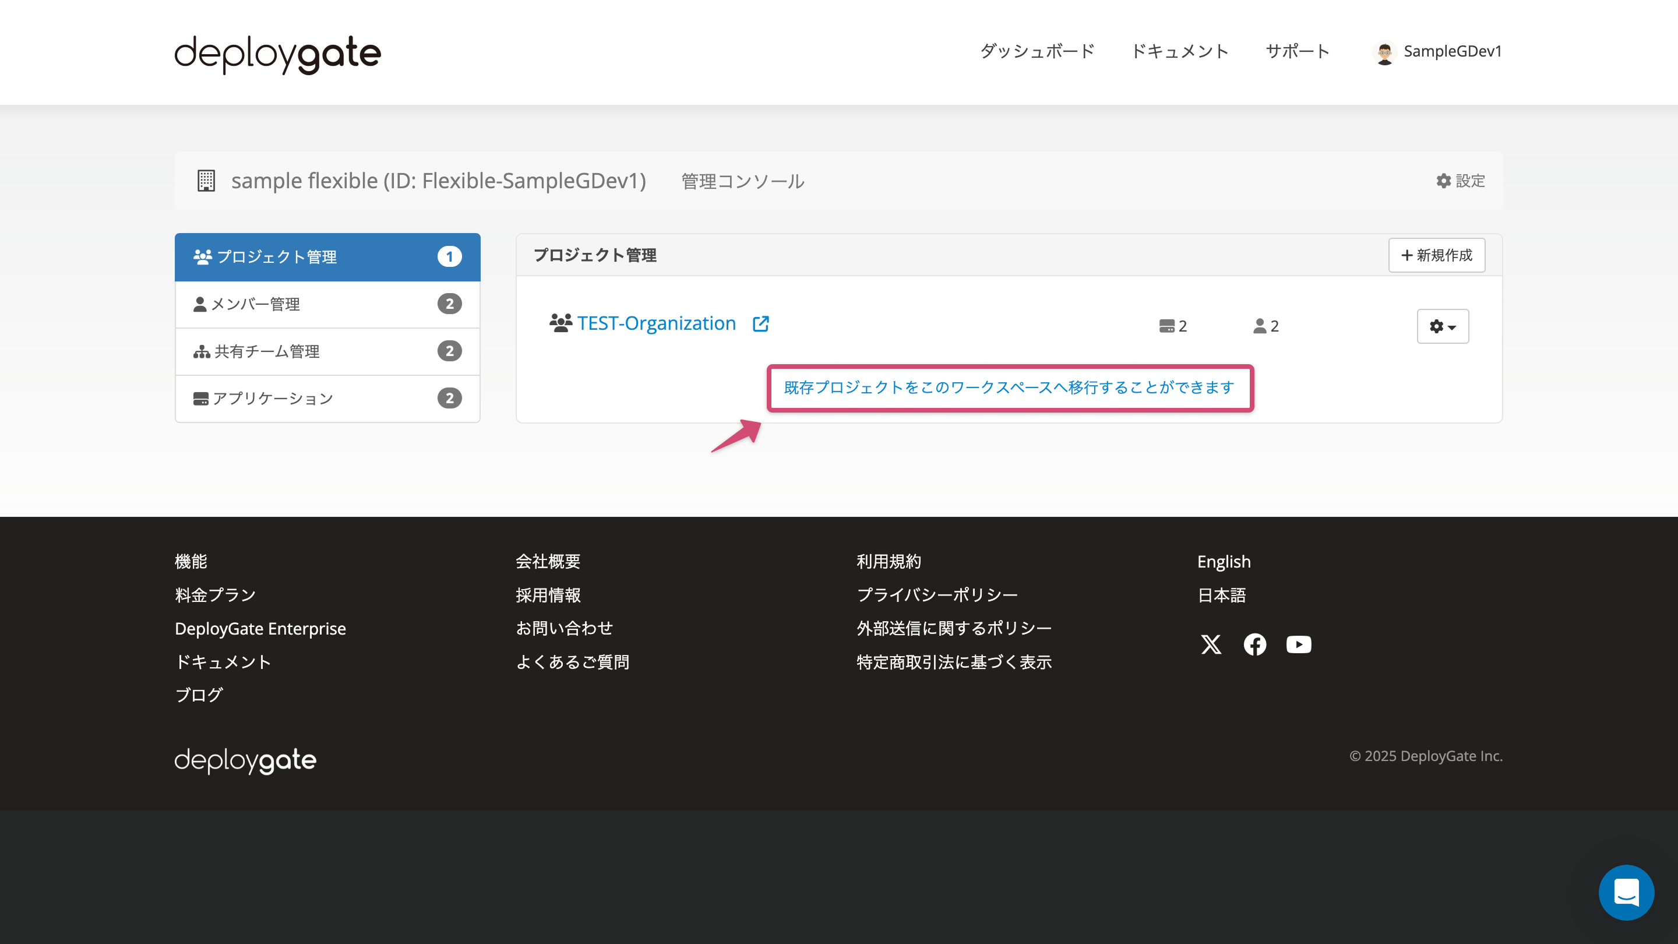The height and width of the screenshot is (944, 1678).
Task: Click the building icon beside sample flexible
Action: [205, 181]
